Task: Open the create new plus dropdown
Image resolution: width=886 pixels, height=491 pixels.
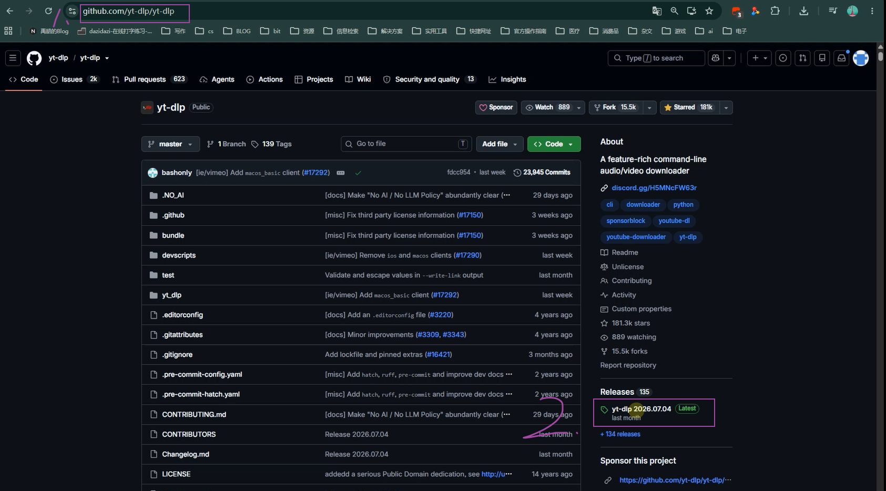Action: 759,58
